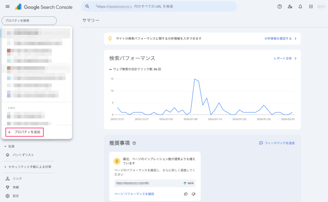This screenshot has width=328, height=202.
Task: Click the フィードバックを送信 speech-bubble icon
Action: click(261, 143)
